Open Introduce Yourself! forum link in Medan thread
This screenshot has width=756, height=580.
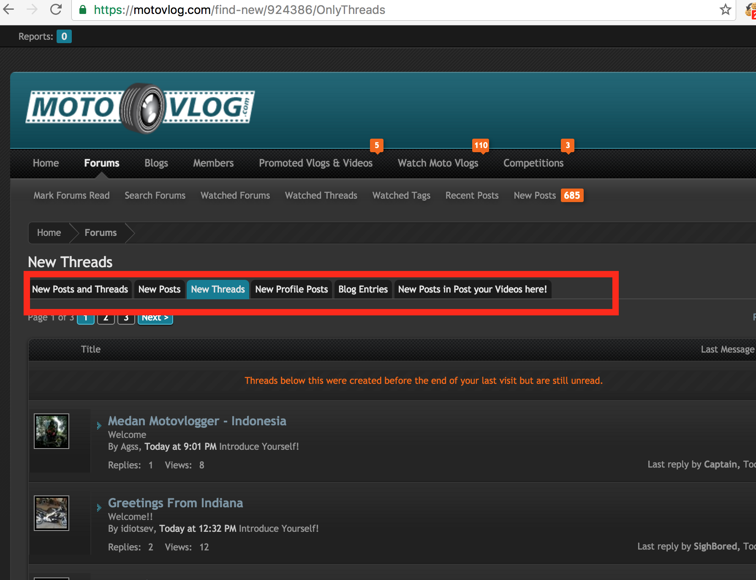point(259,446)
